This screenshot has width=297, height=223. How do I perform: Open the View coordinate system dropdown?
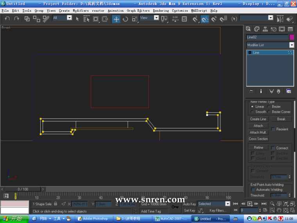156,18
